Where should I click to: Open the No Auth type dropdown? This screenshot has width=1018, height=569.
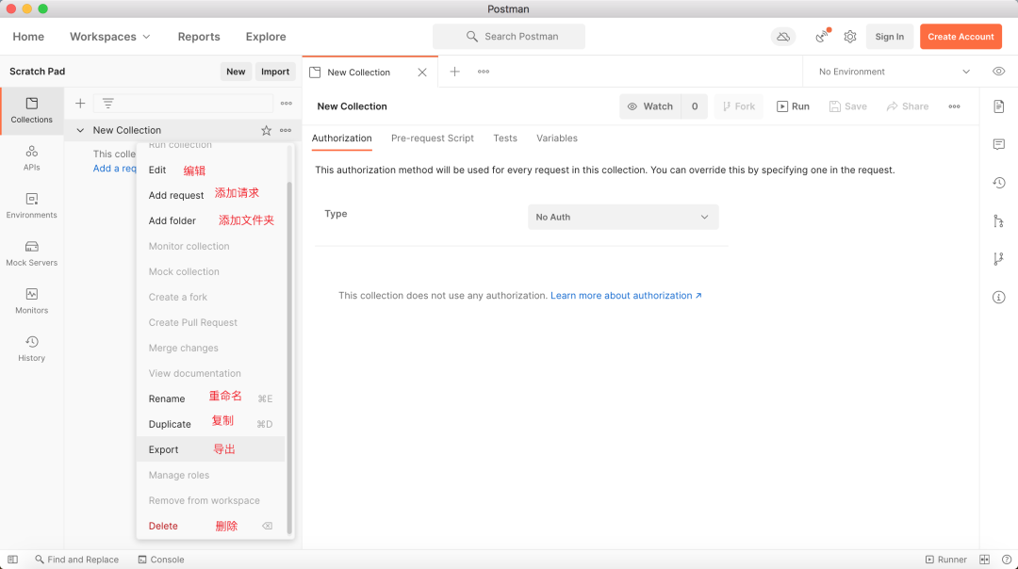coord(623,218)
